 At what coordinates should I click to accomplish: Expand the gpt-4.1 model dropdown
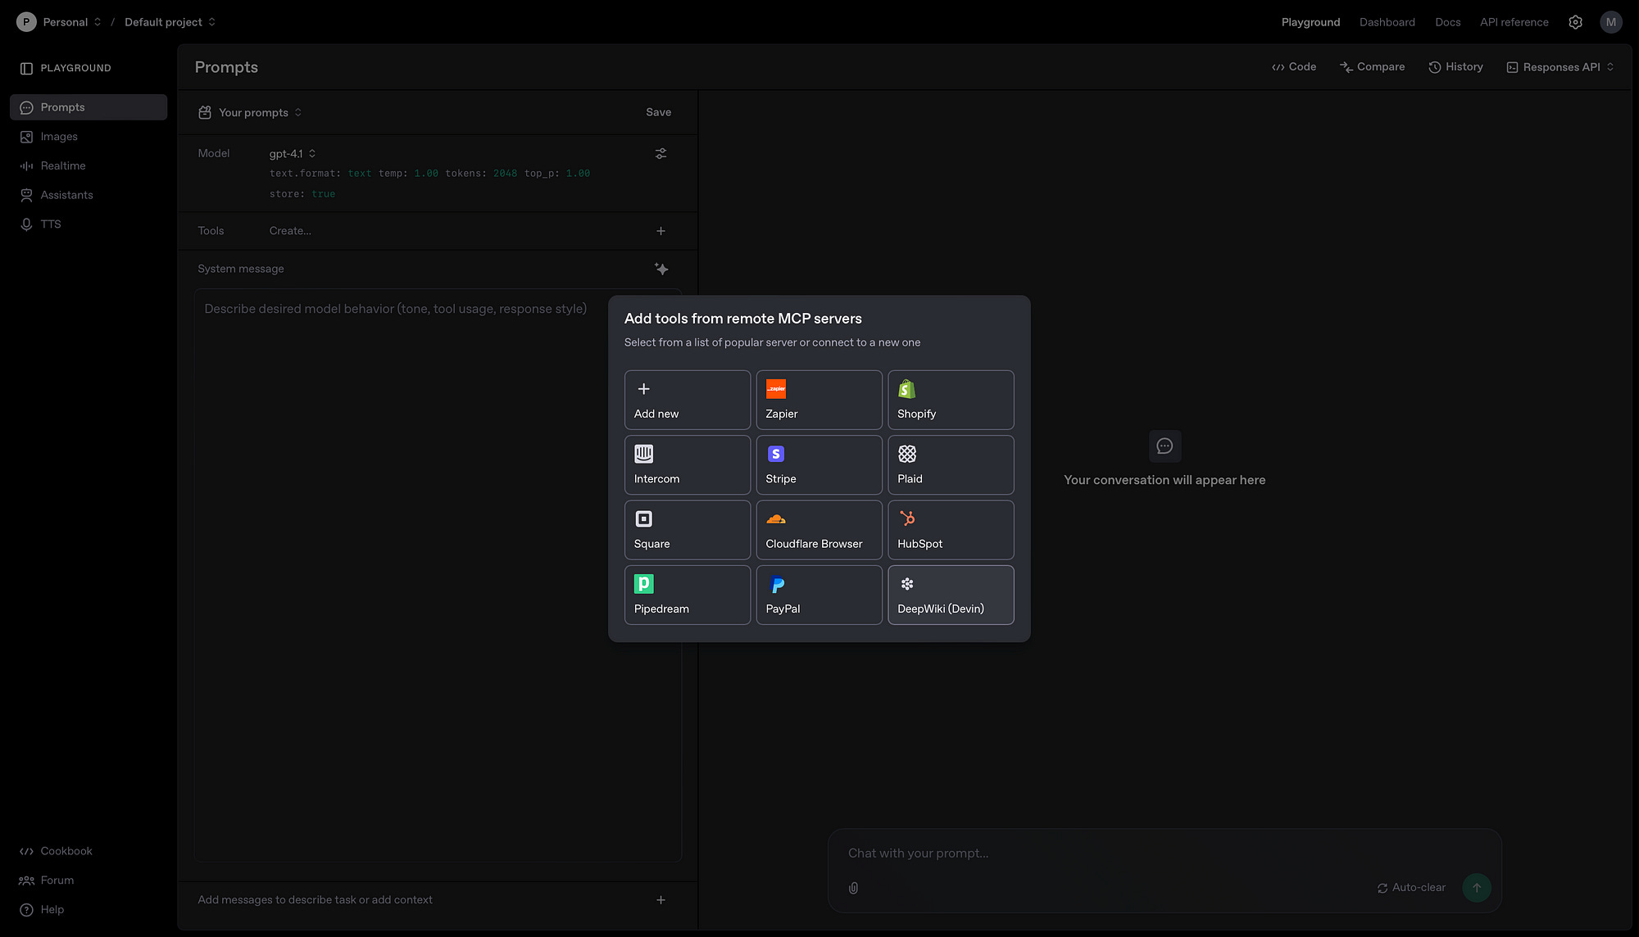tap(293, 153)
